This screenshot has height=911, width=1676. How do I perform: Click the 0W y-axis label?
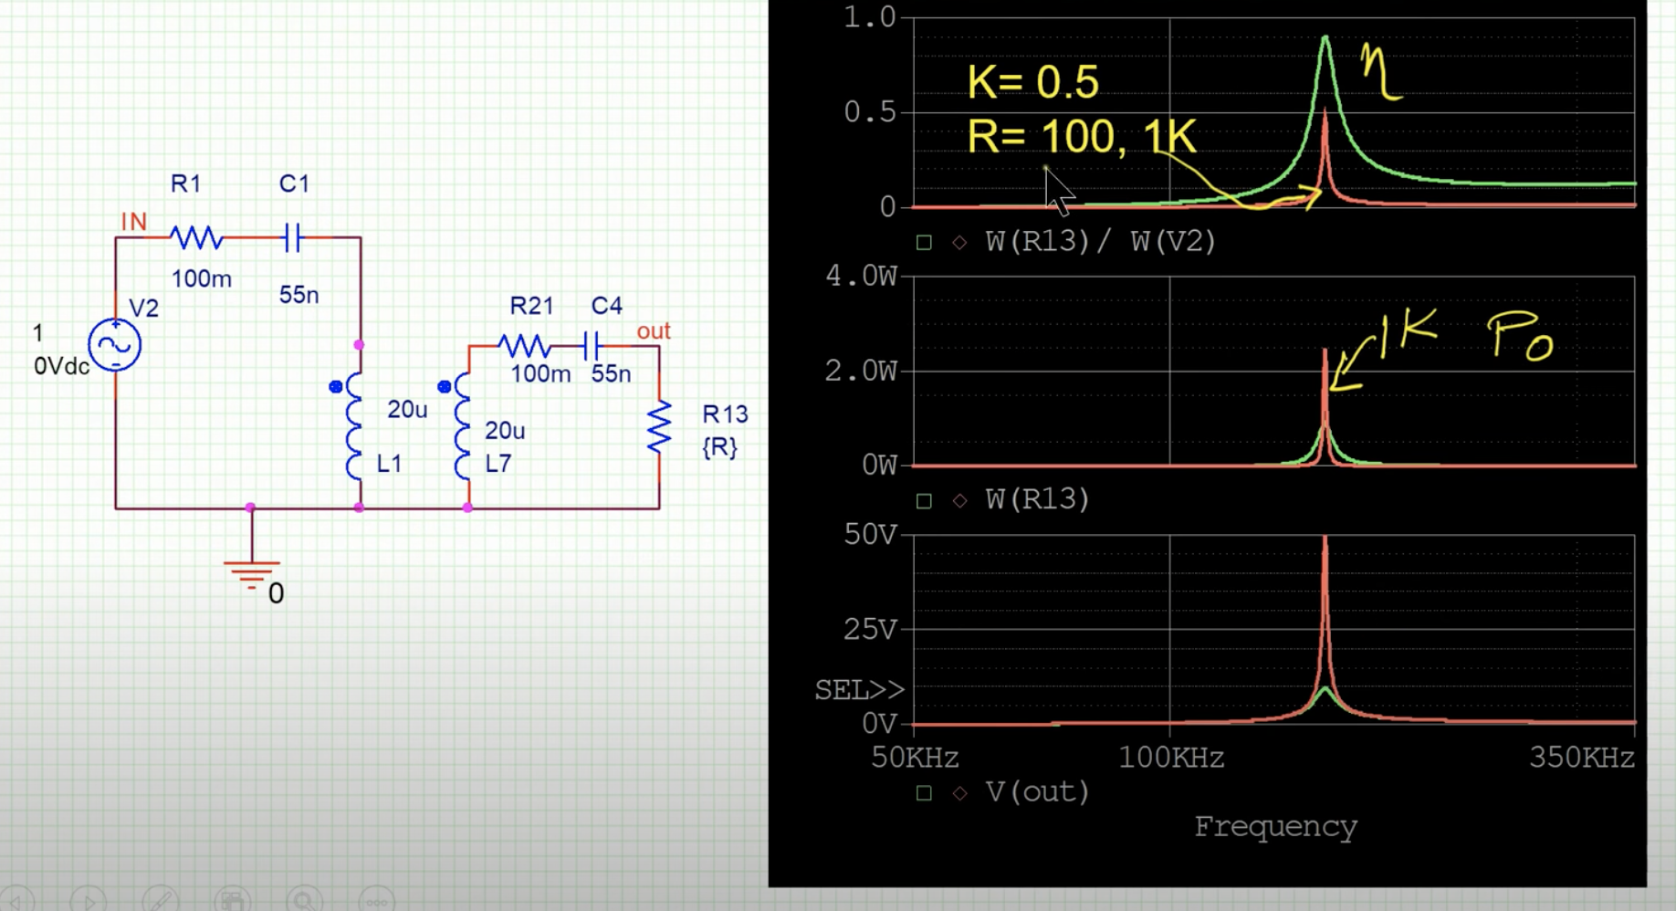point(880,466)
